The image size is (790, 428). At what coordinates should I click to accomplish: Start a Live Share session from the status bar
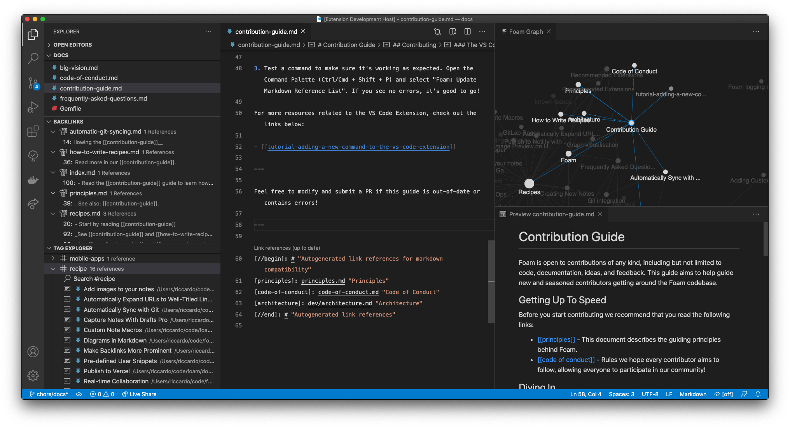click(x=139, y=394)
